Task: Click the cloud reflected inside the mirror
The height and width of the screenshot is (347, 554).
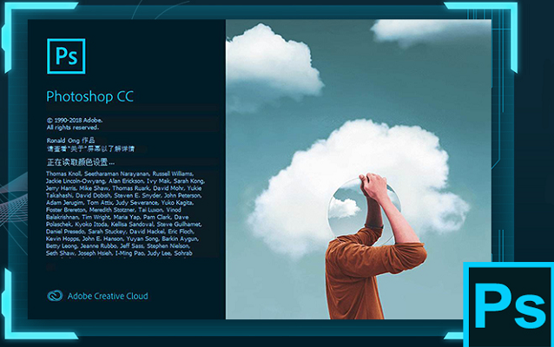Action: click(344, 208)
